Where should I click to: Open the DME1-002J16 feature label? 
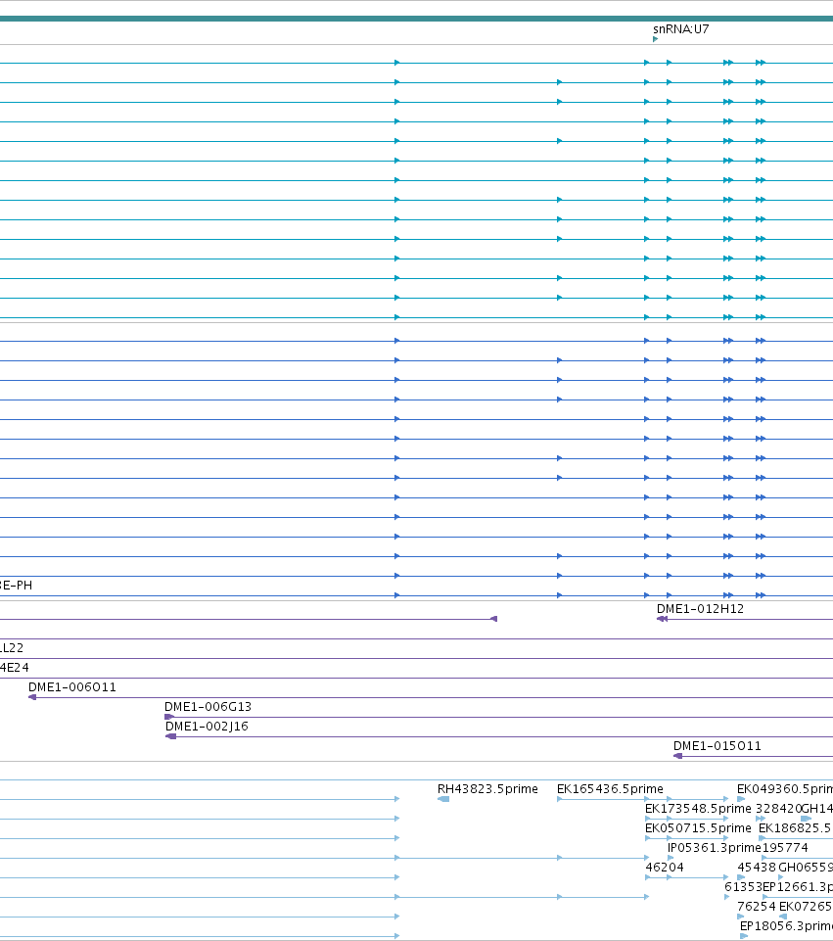207,727
